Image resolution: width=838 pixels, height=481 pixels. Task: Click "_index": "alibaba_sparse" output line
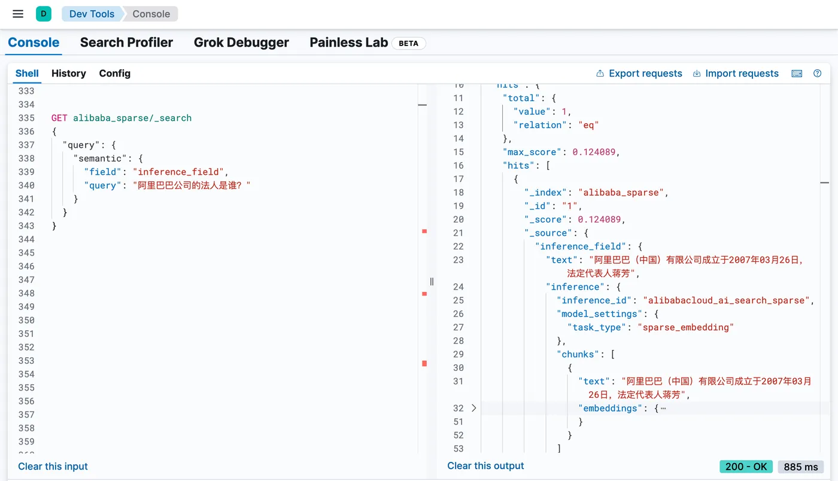[596, 193]
